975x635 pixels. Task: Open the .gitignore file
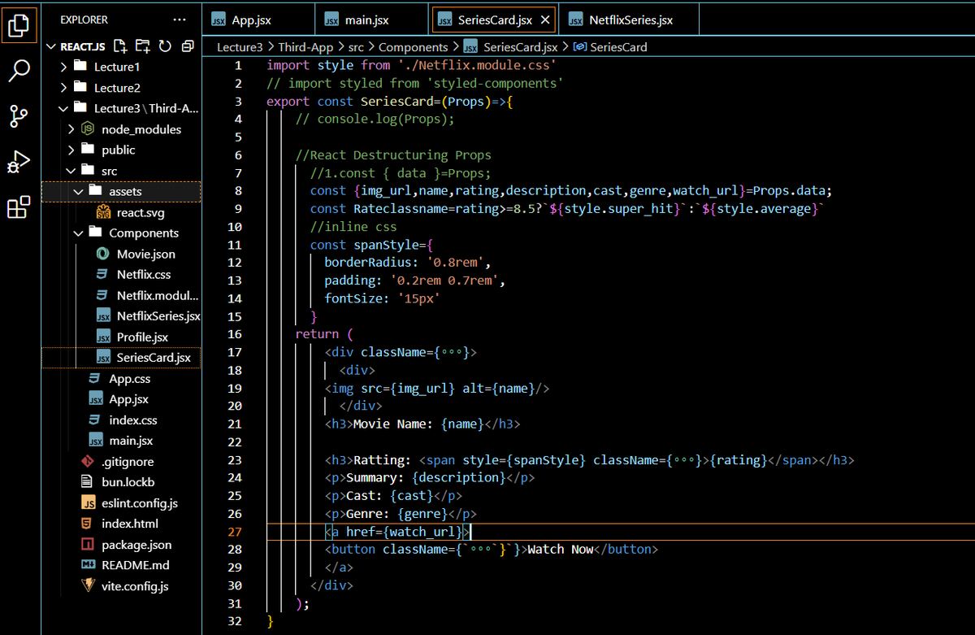(x=128, y=462)
